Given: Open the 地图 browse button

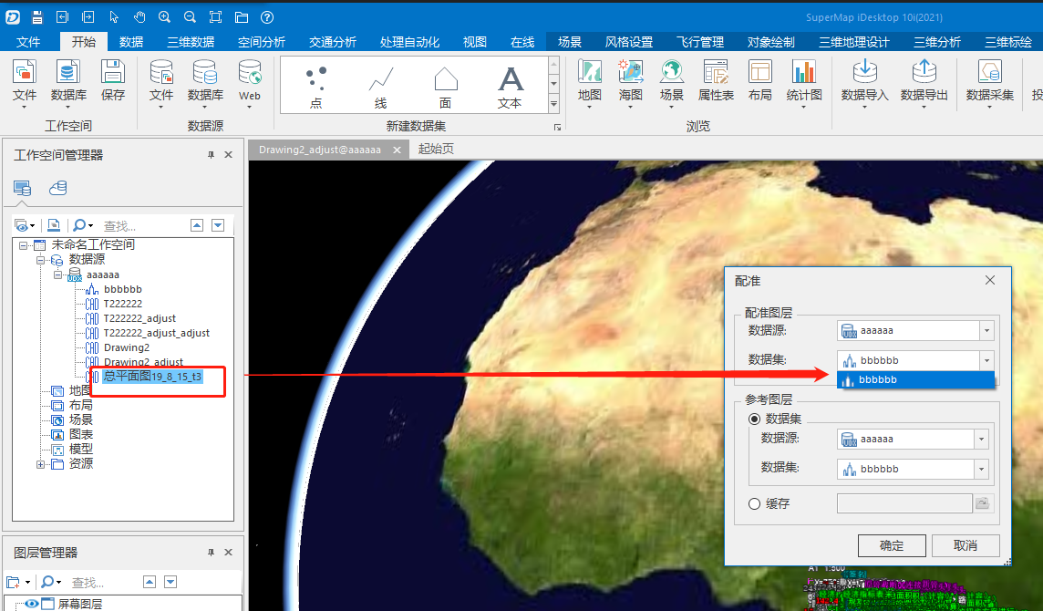Looking at the screenshot, I should pos(589,83).
